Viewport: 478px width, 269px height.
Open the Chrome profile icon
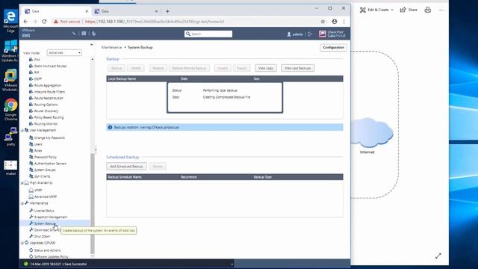(x=335, y=22)
